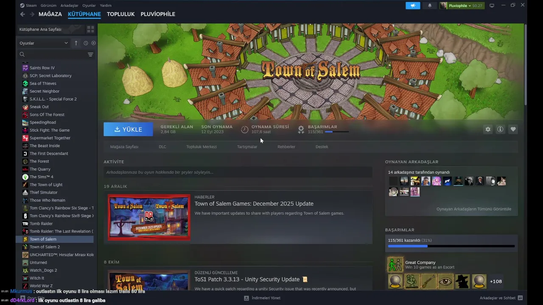This screenshot has height=305, width=543.
Task: Click the Great Company achievement icon
Action: point(395,264)
